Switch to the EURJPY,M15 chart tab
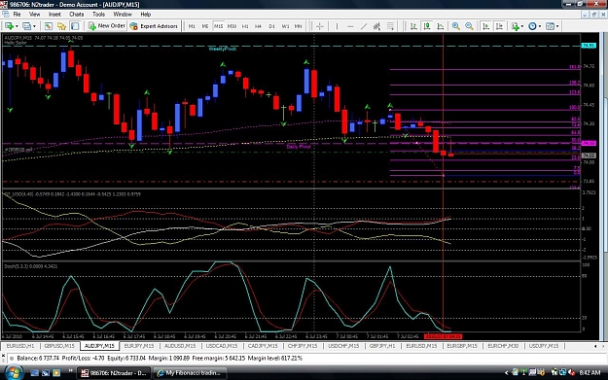 pos(139,346)
